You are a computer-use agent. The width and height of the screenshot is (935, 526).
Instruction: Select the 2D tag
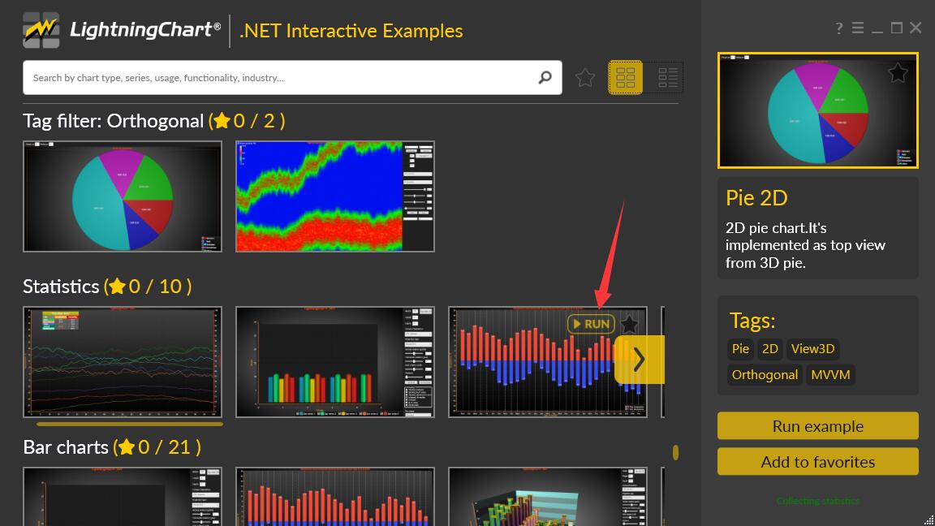pos(769,349)
